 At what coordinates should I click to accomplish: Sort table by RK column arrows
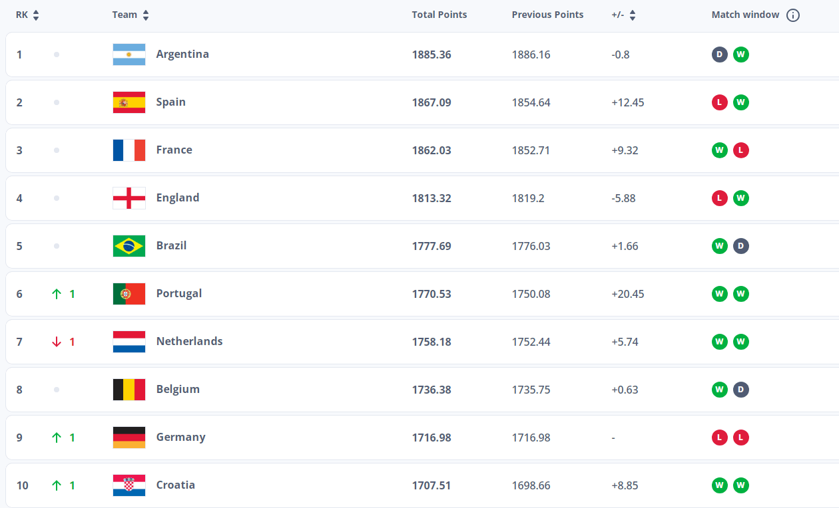pyautogui.click(x=36, y=15)
